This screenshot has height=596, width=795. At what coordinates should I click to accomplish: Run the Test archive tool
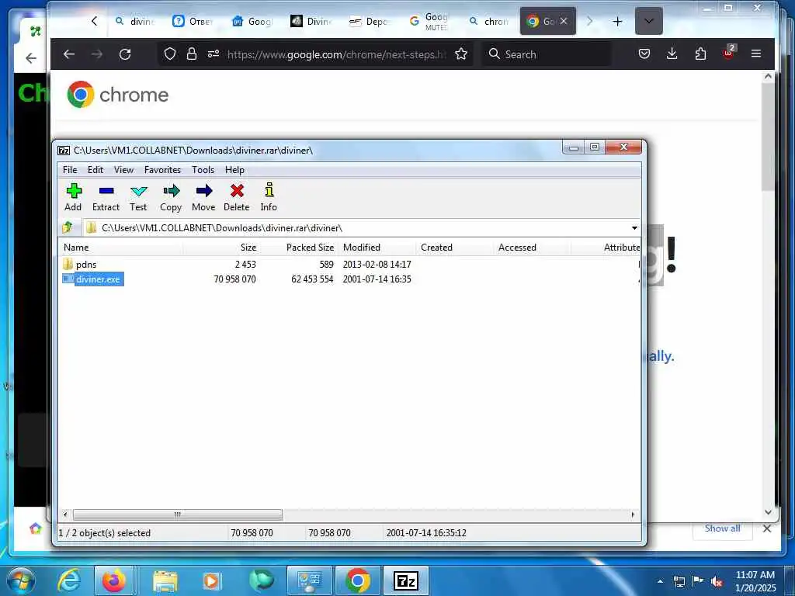point(138,197)
